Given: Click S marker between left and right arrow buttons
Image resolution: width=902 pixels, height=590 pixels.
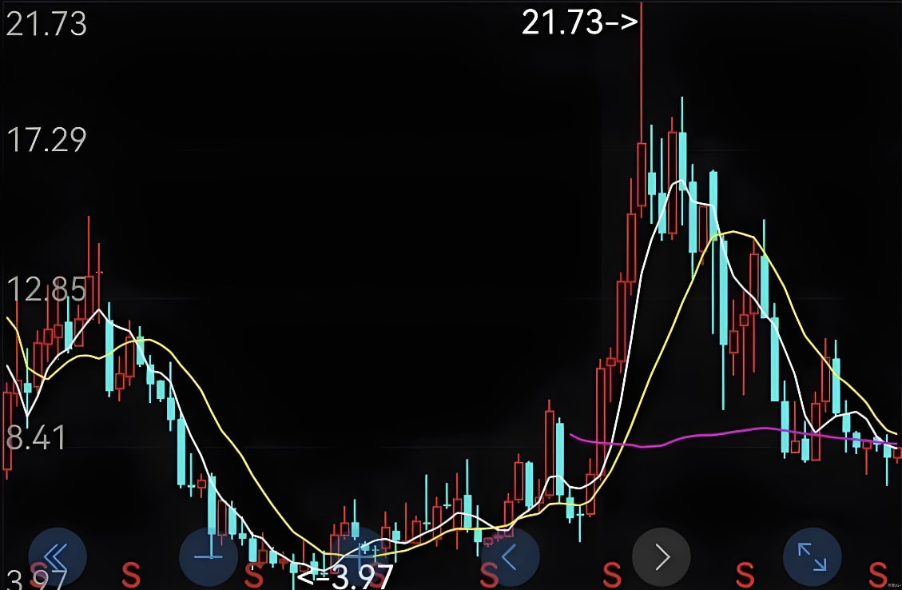Looking at the screenshot, I should 612,573.
